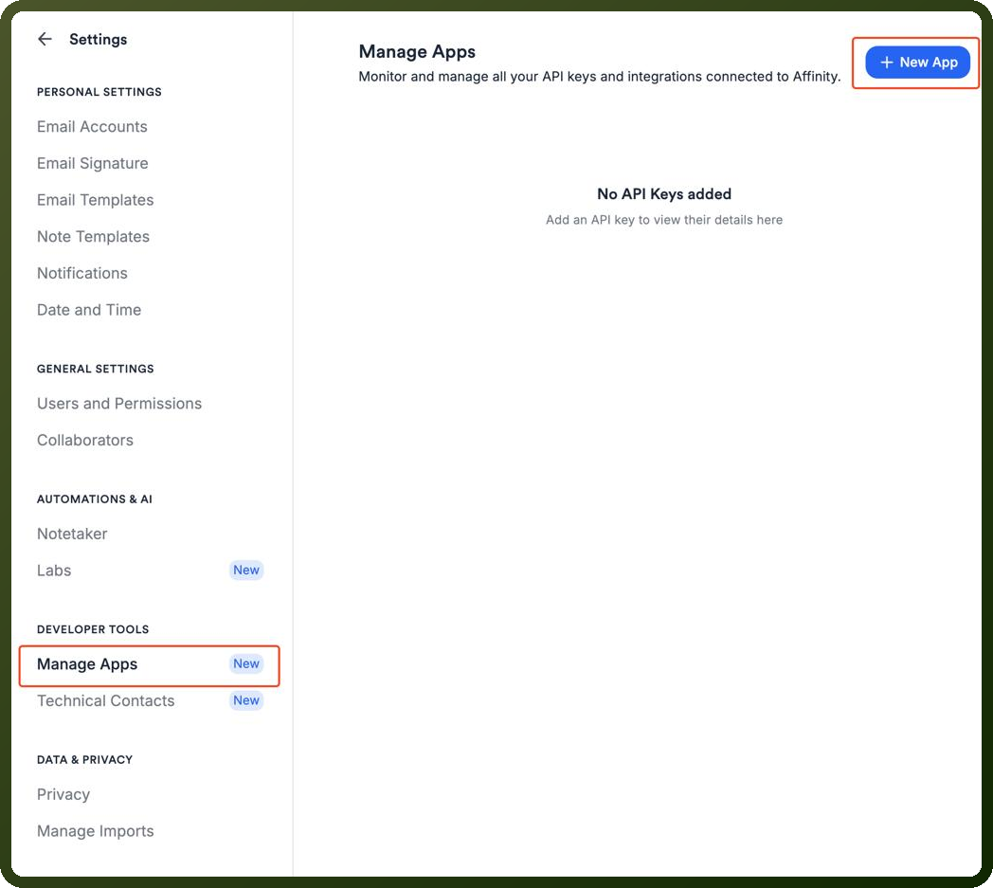Viewport: 993px width, 888px height.
Task: Click the 'DATA & PRIVACY' section header
Action: pos(84,760)
